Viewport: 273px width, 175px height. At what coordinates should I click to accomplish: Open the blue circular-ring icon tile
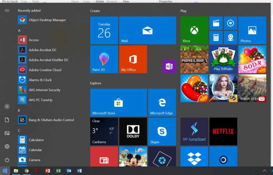[x=223, y=156]
